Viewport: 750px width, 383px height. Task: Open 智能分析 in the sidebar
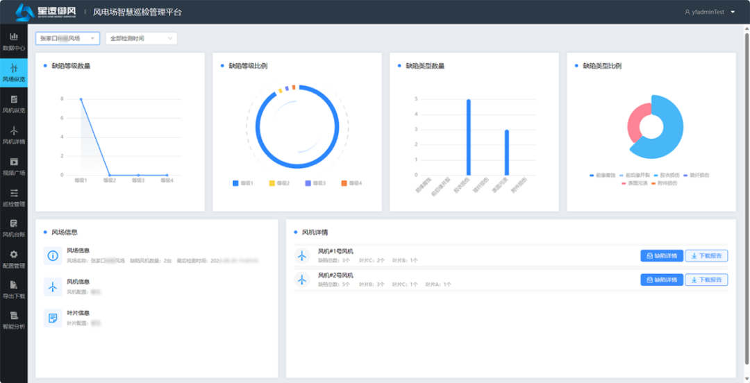point(13,319)
